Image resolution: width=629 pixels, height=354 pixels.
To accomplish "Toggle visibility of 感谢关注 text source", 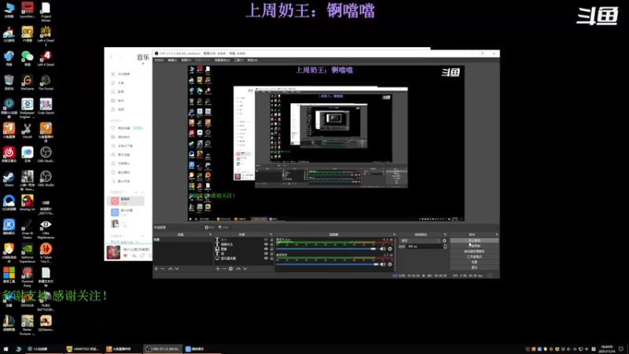I will point(266,244).
